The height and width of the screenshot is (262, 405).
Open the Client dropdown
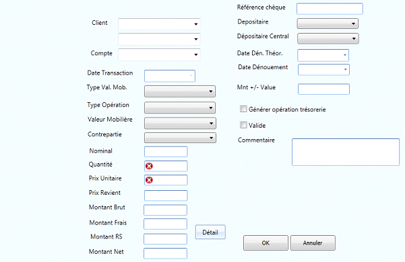pyautogui.click(x=159, y=24)
